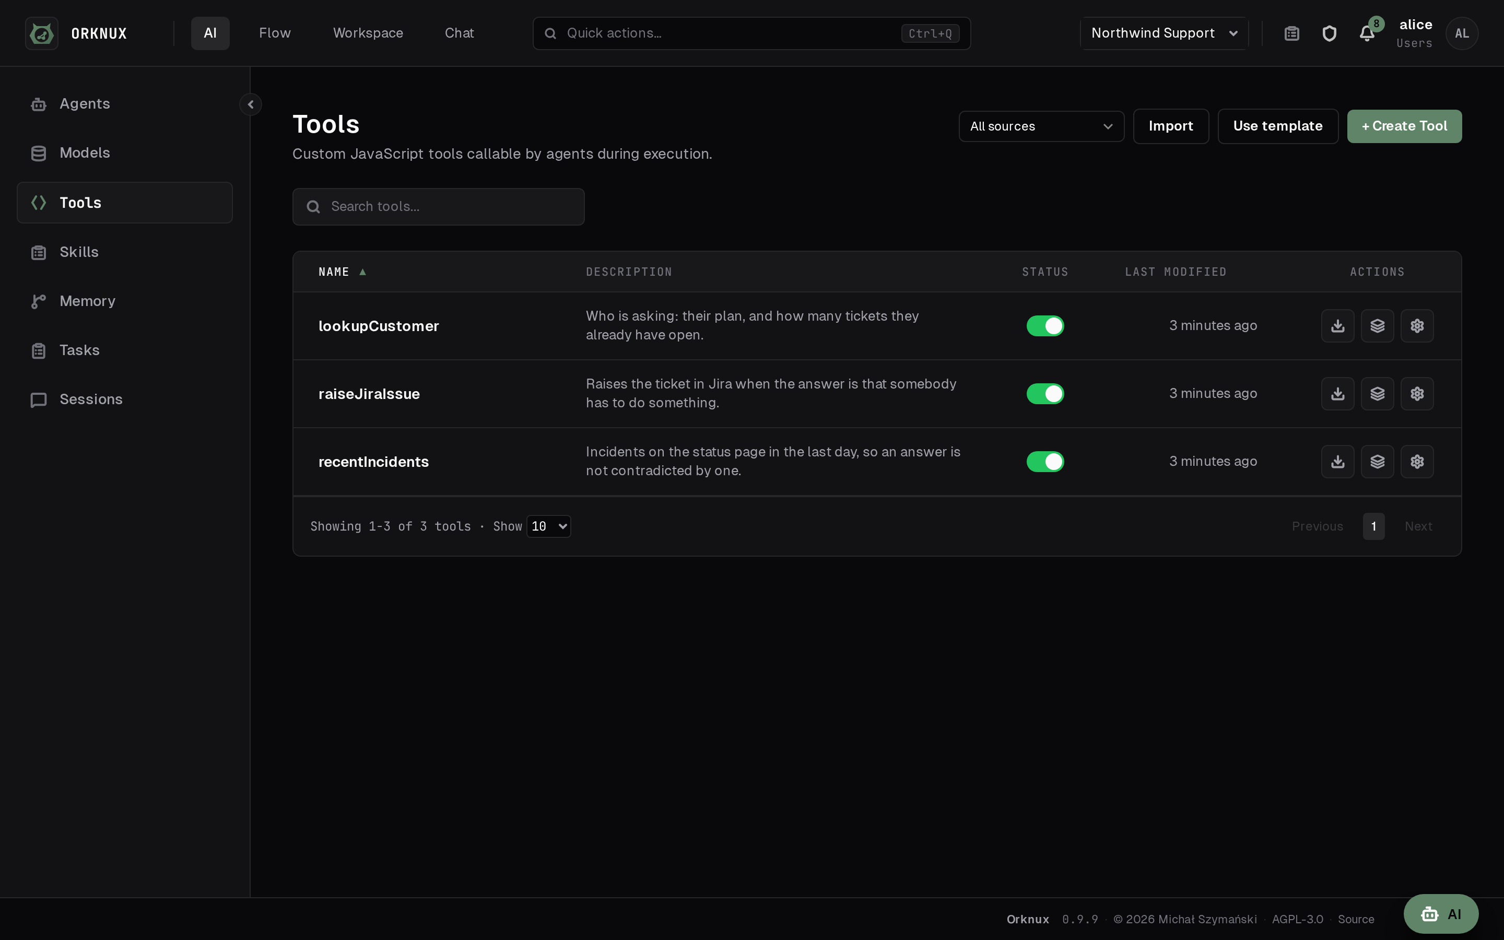Click page 1 in pagination
1504x940 pixels.
(x=1373, y=526)
